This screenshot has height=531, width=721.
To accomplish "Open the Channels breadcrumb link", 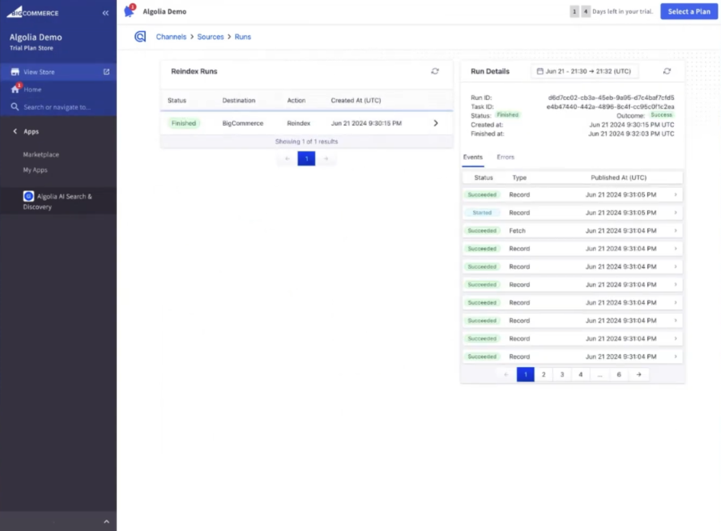I will (x=171, y=37).
